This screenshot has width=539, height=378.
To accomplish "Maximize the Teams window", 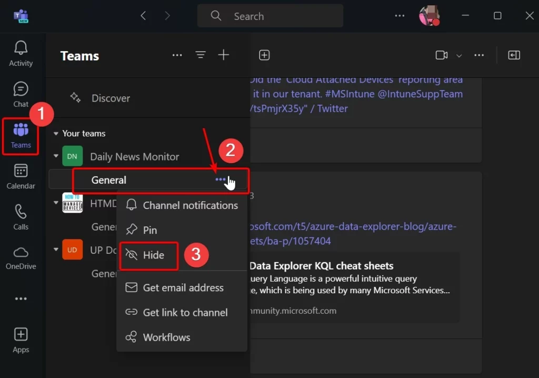I will tap(497, 16).
